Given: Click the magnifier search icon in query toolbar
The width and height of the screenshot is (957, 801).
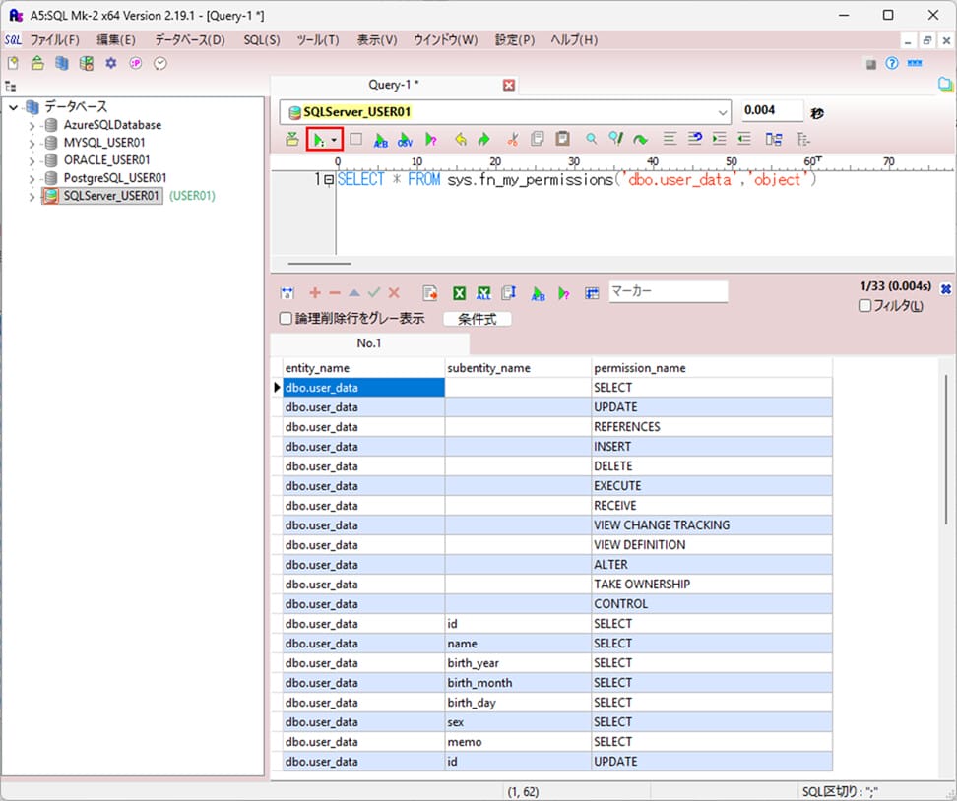Looking at the screenshot, I should 591,140.
